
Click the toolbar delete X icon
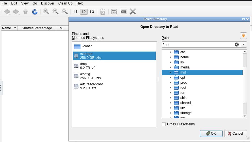pos(133,12)
